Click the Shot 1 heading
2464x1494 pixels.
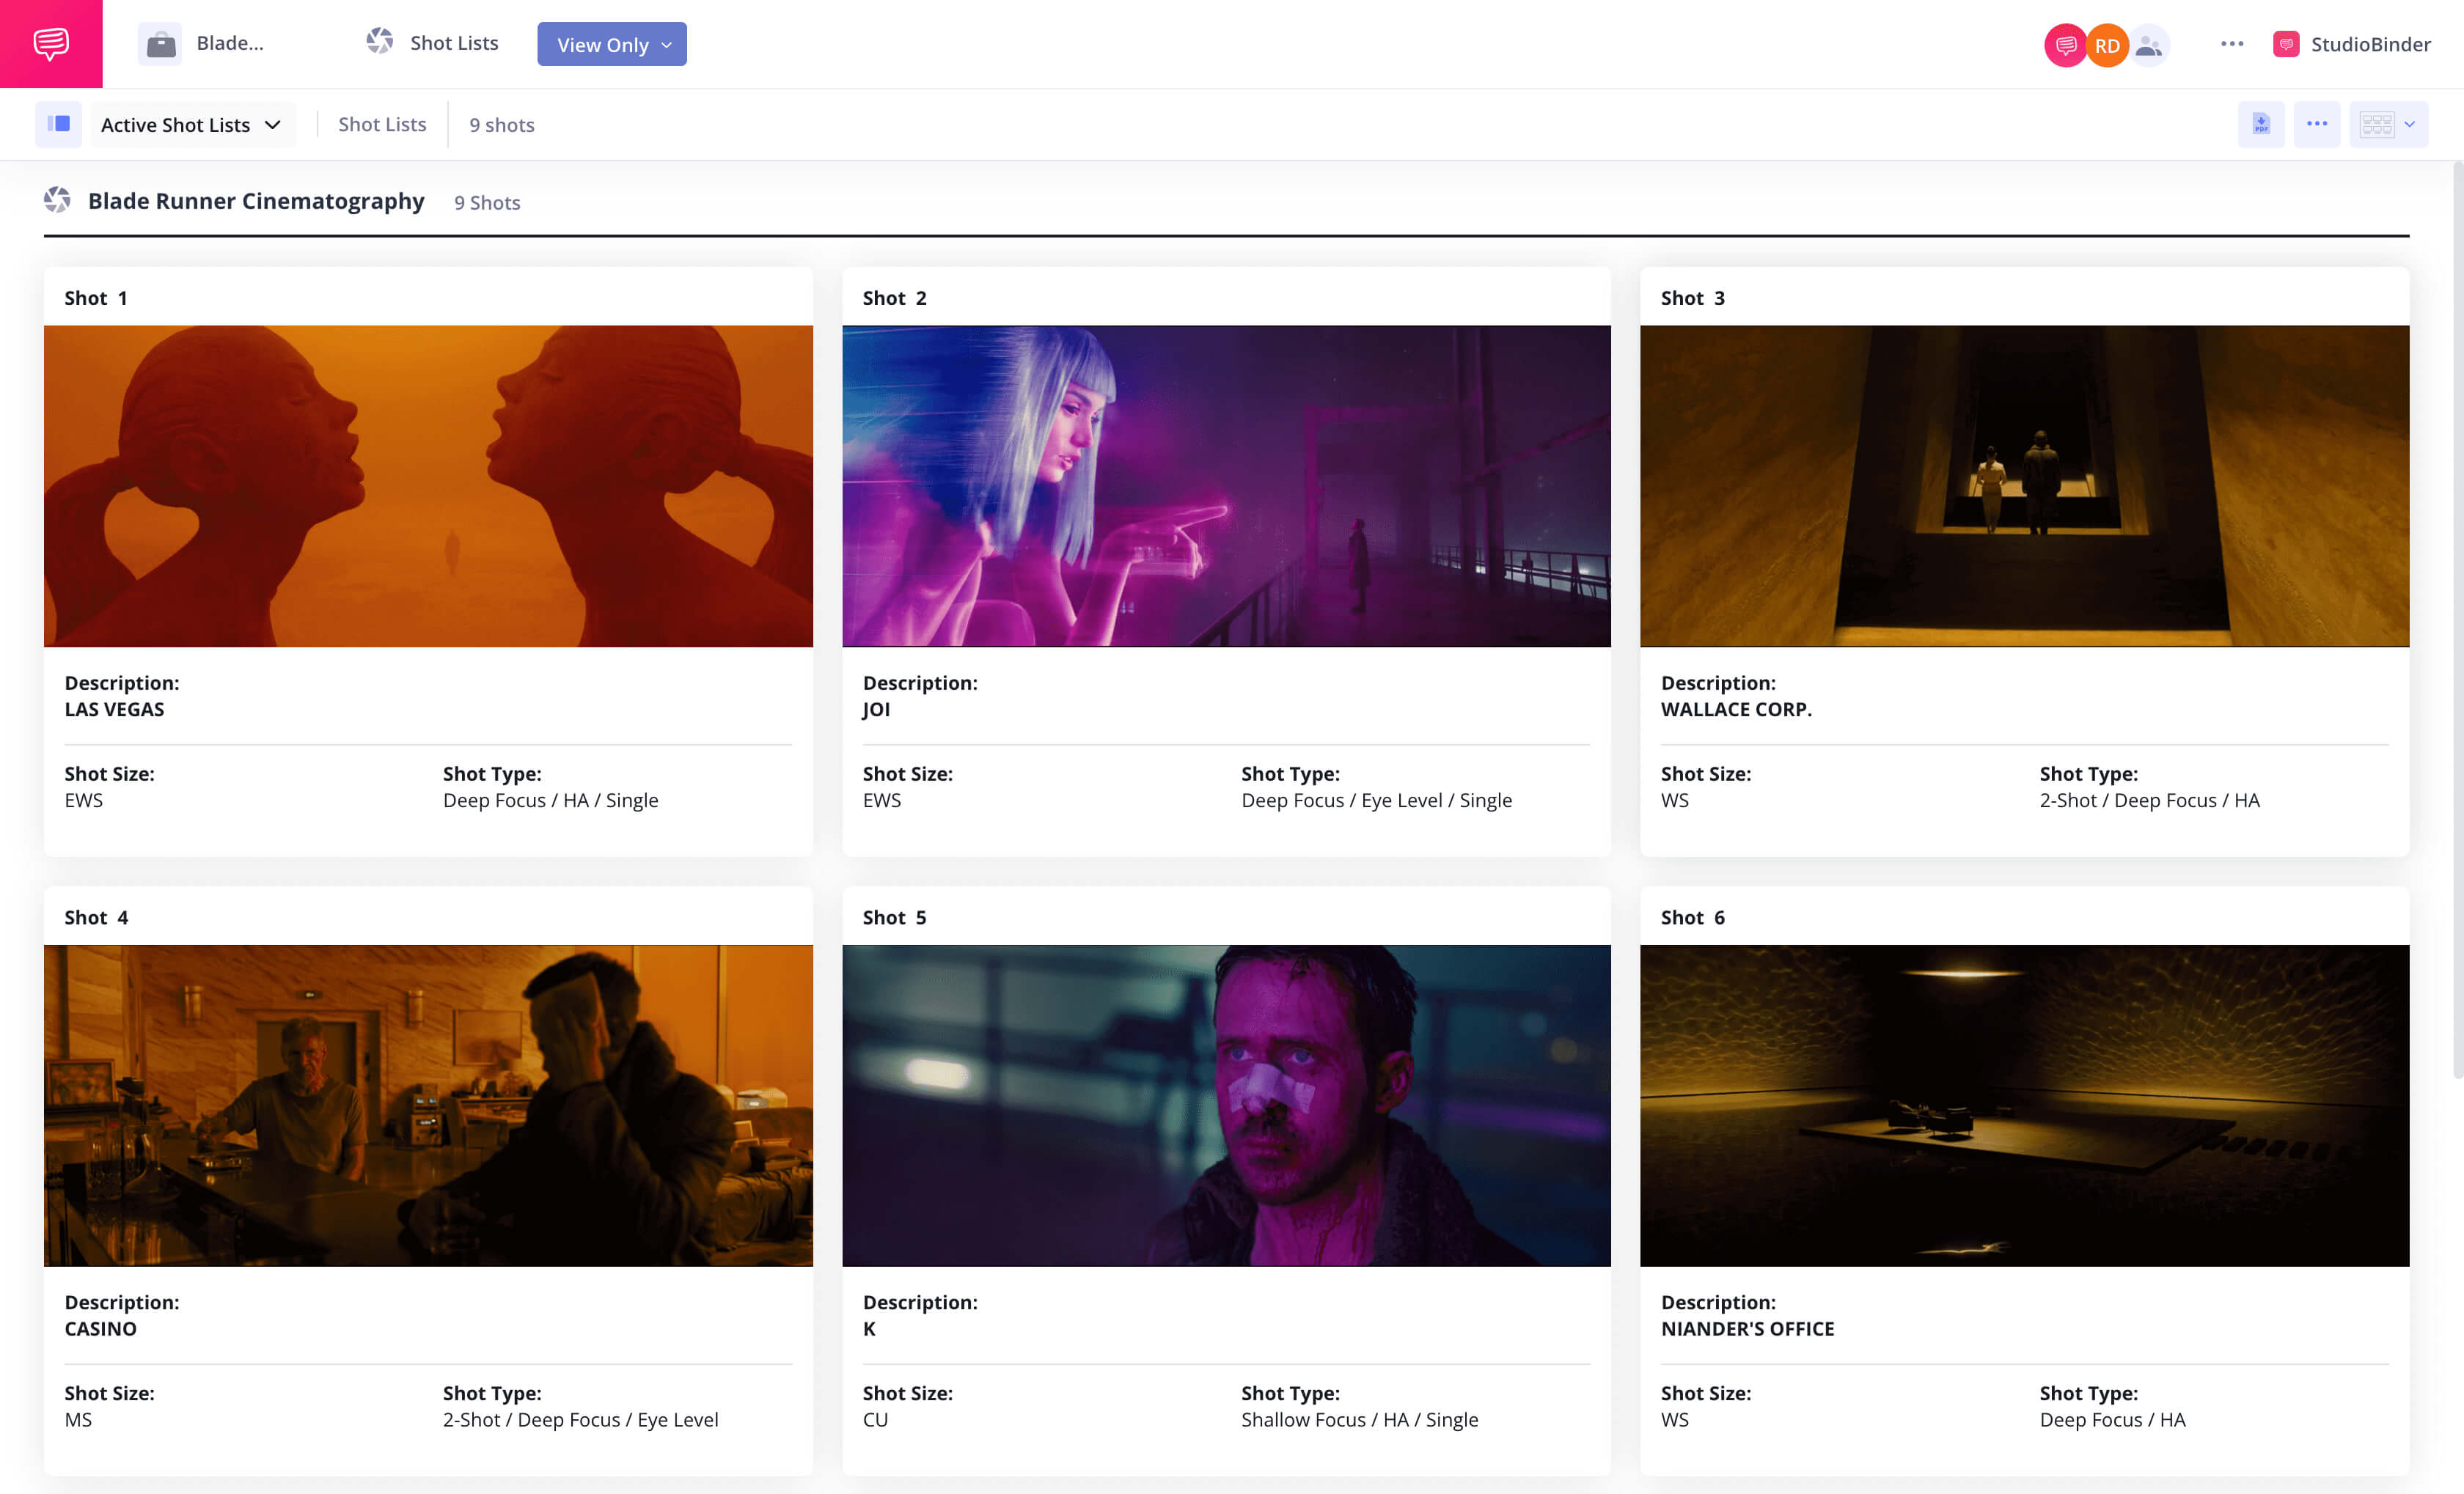96,298
